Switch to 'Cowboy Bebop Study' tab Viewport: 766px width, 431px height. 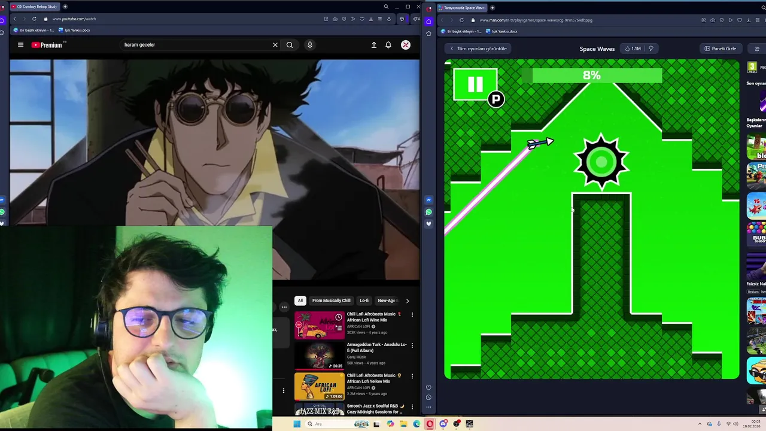click(35, 7)
